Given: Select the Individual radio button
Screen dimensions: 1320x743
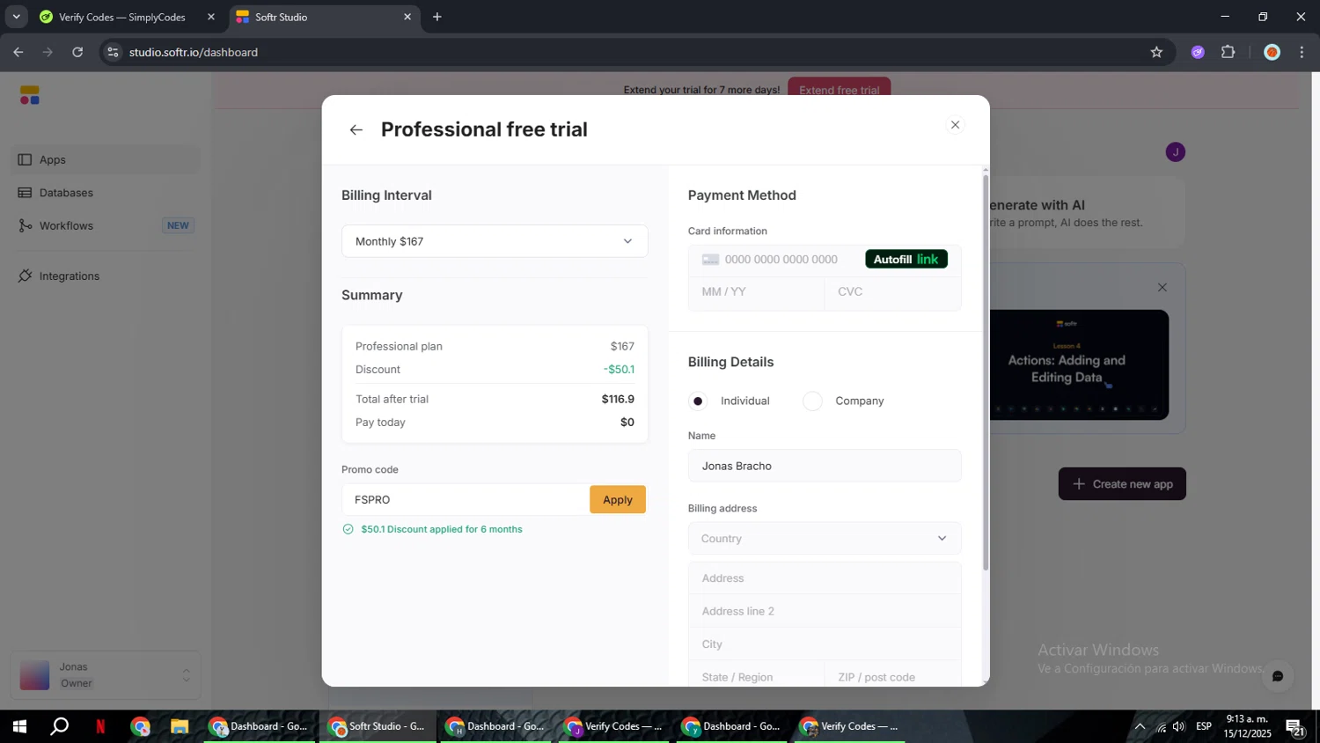Looking at the screenshot, I should click(x=698, y=401).
